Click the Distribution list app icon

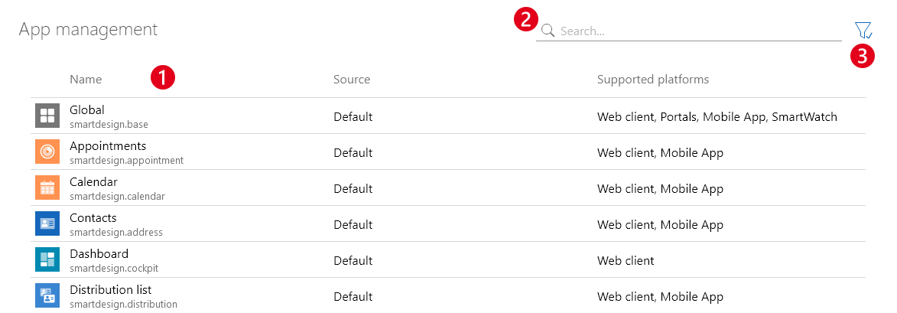click(x=47, y=296)
